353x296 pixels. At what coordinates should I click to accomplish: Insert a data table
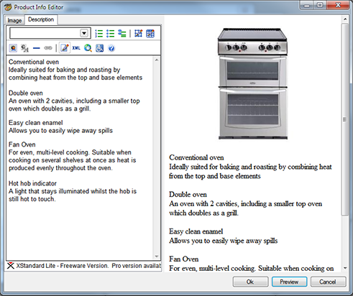[150, 34]
